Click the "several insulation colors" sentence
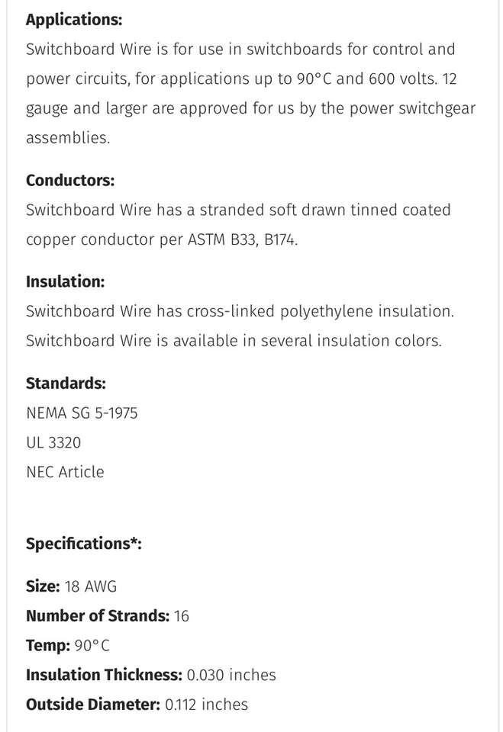Screen dimensions: 503x732 click(234, 341)
